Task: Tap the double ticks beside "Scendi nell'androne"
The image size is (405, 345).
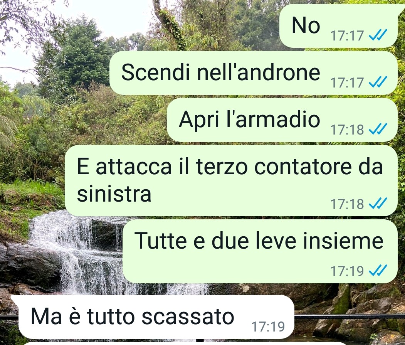Action: [378, 82]
